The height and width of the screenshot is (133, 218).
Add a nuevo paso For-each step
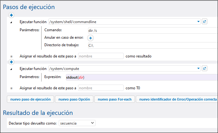click(x=114, y=100)
